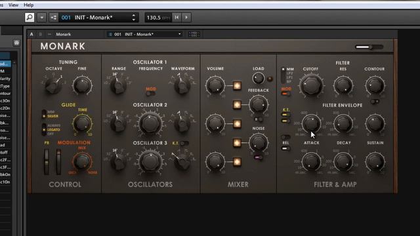Image resolution: width=420 pixels, height=236 pixels.
Task: Switch the filter type MM/LP2/LP1/BP selector
Action: [x=283, y=75]
